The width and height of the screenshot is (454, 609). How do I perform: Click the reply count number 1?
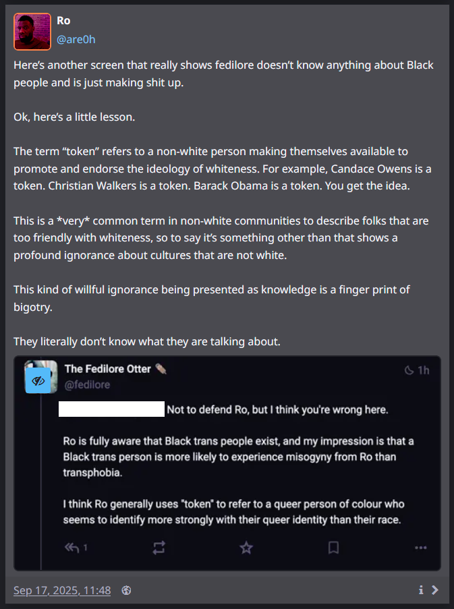pyautogui.click(x=86, y=548)
